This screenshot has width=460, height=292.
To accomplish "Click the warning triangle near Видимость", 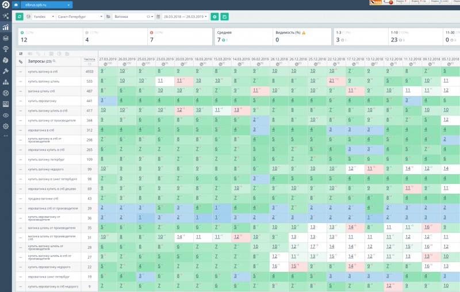I will (304, 33).
